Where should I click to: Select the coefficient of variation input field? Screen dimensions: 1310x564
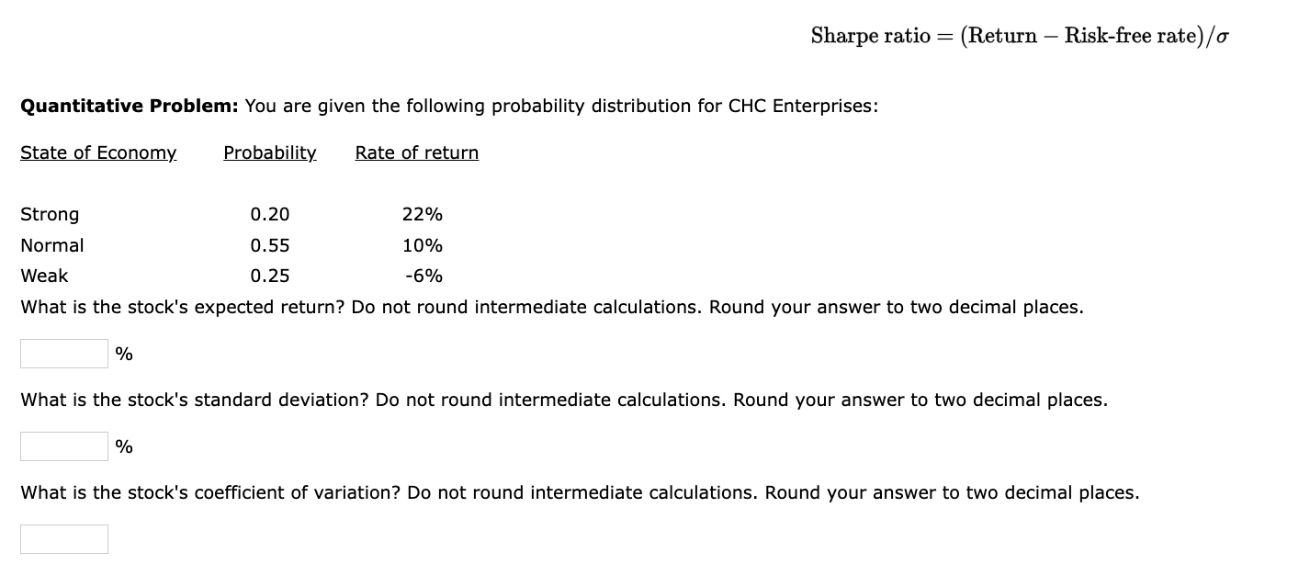[63, 538]
